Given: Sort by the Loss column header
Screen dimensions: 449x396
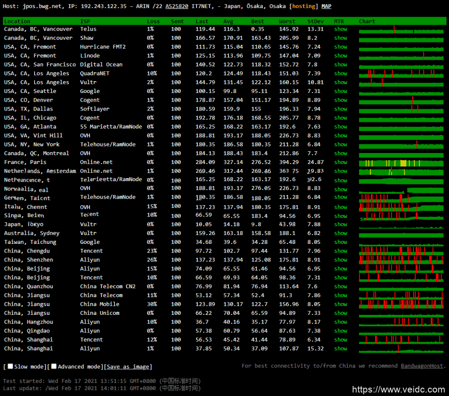Looking at the screenshot, I should click(x=153, y=21).
